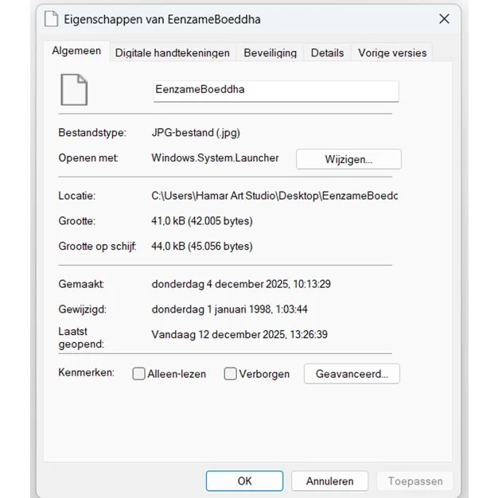Open the Digitale handtekeningen tab
The image size is (498, 498).
point(172,53)
